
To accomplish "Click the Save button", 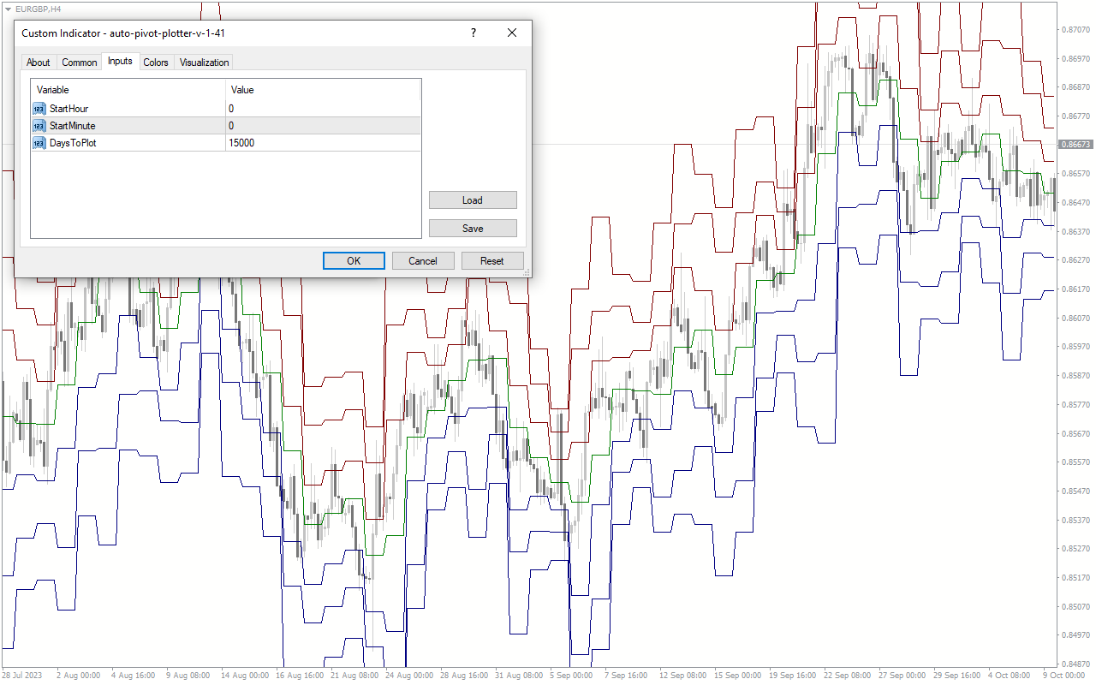I will click(473, 229).
